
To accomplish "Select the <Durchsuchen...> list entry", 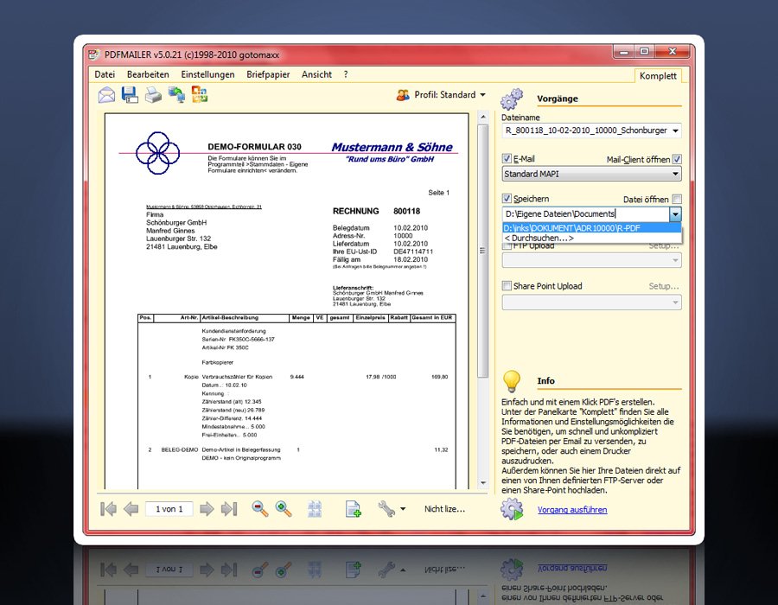I will click(x=591, y=238).
